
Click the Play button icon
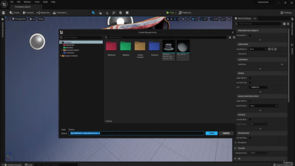[168, 12]
